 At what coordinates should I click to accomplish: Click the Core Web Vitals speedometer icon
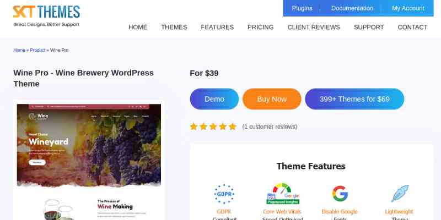pyautogui.click(x=282, y=194)
